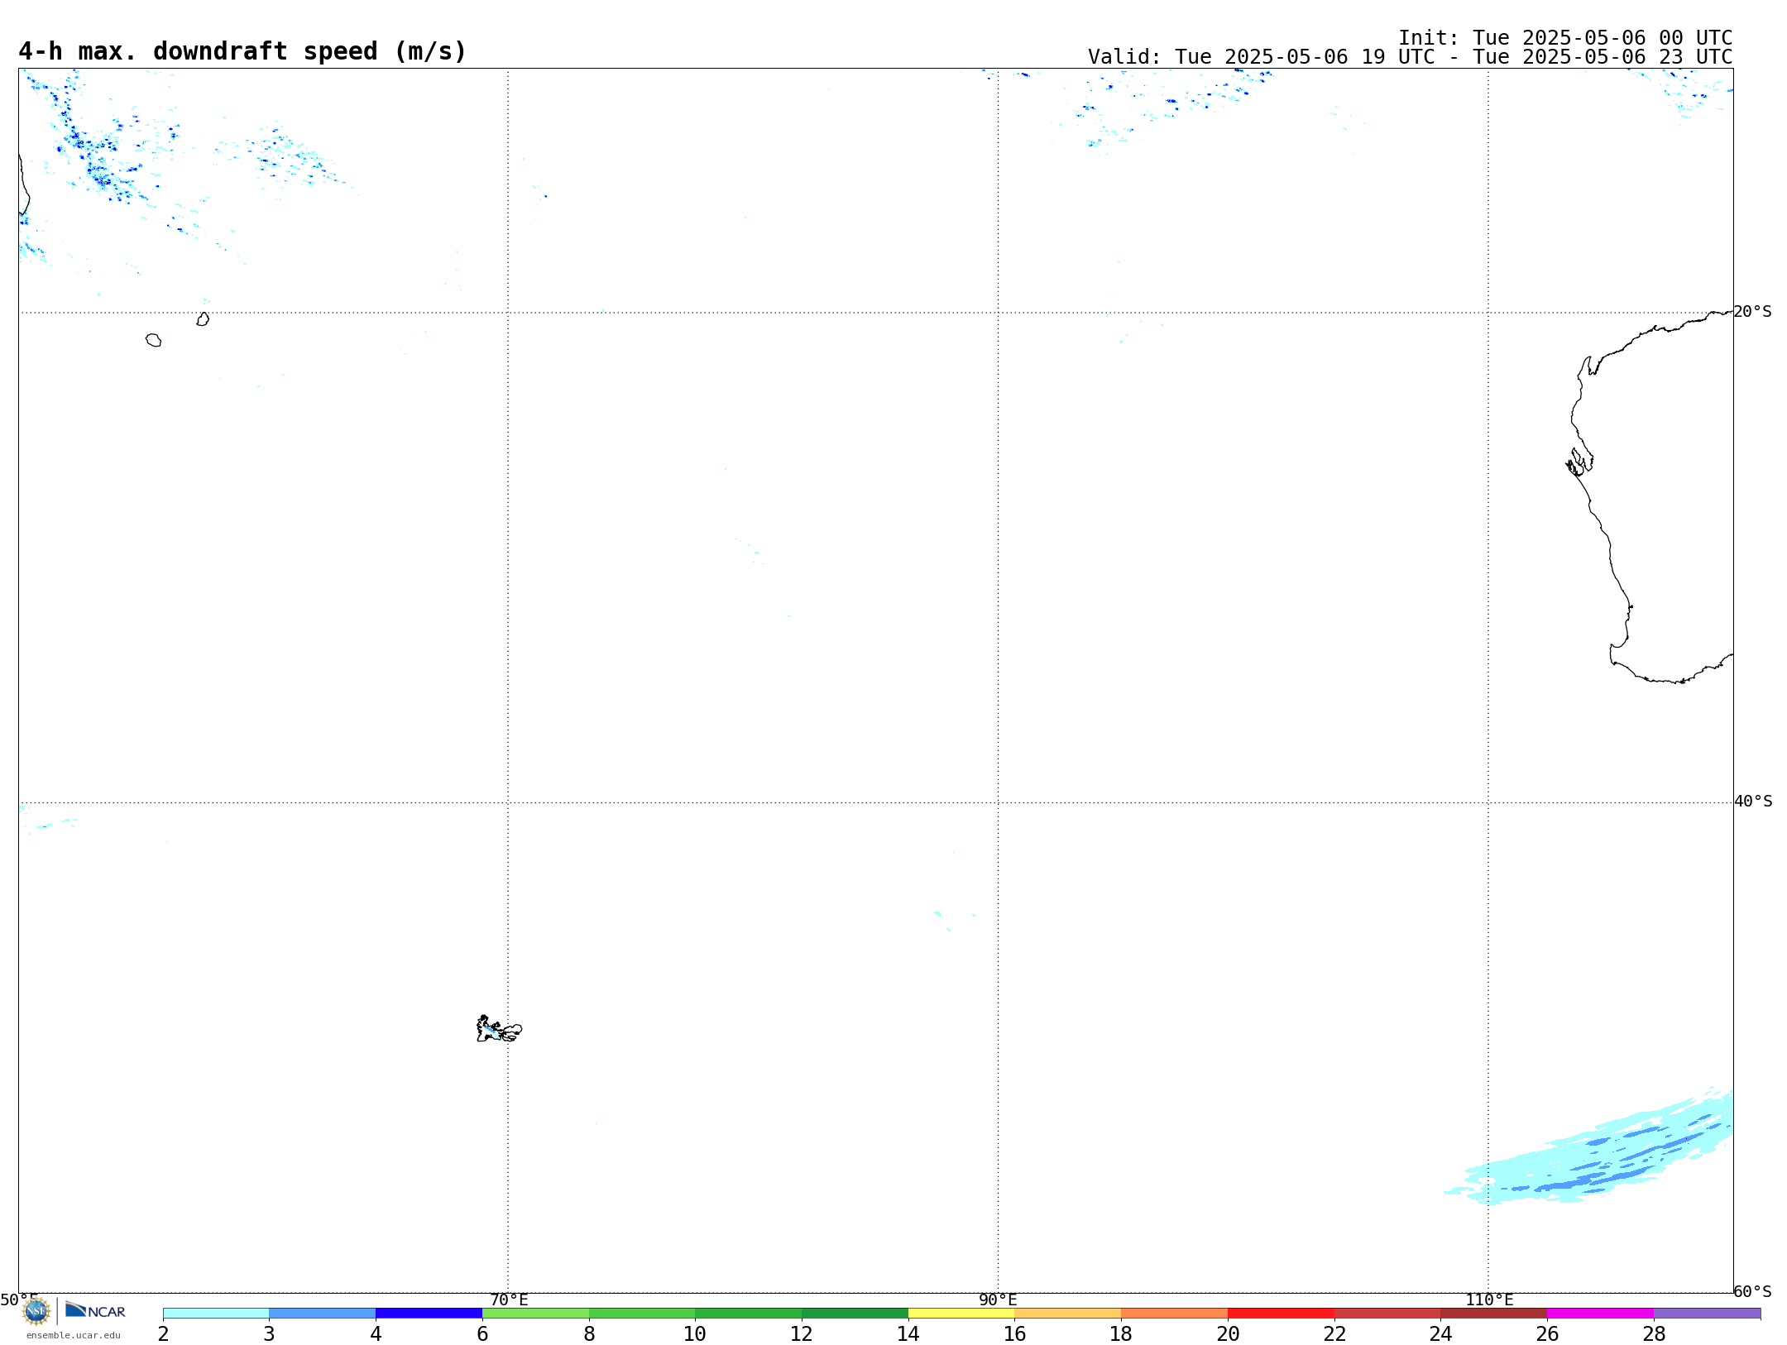Click the 60°S latitude label
This screenshot has width=1787, height=1345.
tap(1752, 1291)
